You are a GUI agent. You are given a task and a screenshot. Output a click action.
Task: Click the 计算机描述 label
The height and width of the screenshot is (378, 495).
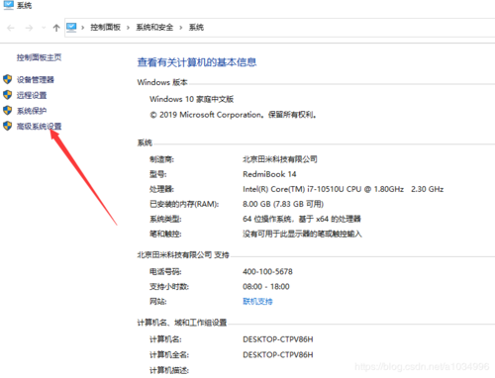(x=169, y=370)
